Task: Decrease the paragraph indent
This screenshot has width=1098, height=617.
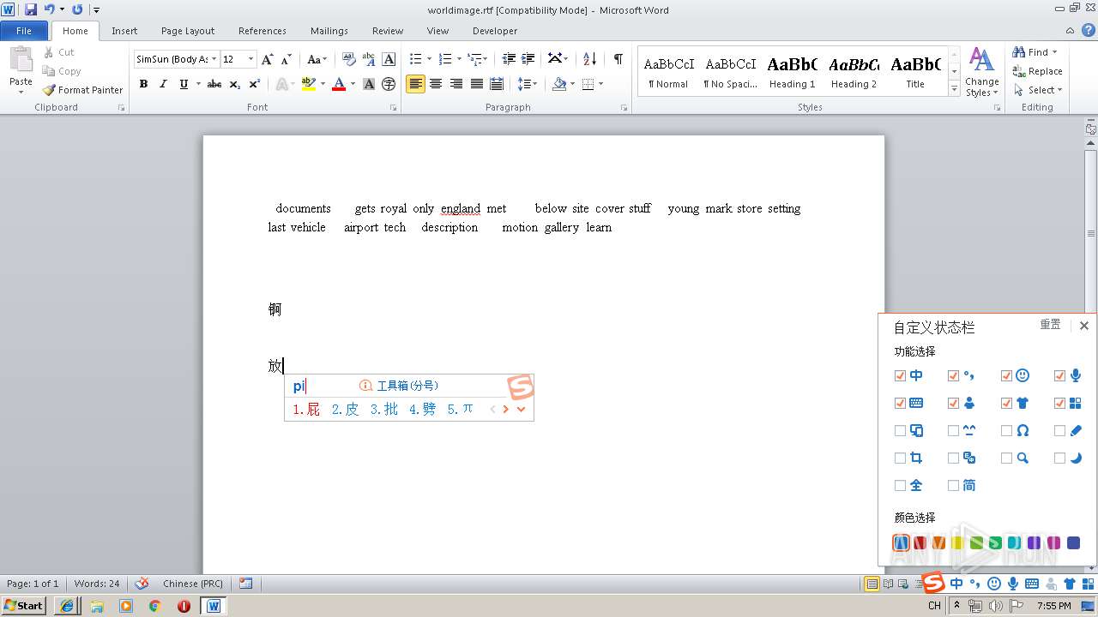Action: [x=509, y=59]
